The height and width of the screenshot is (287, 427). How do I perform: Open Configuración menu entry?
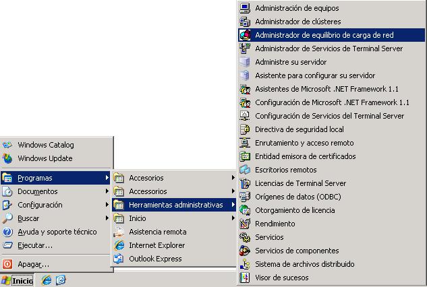55,205
